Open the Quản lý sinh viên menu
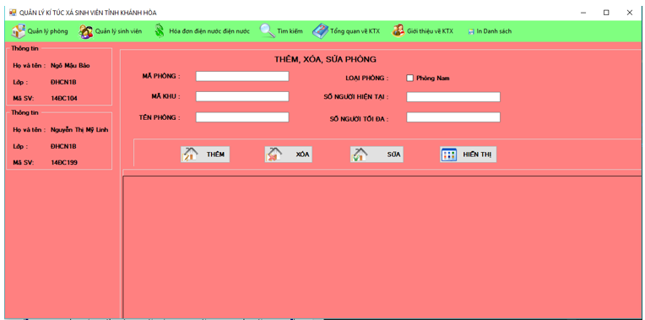 [x=111, y=31]
